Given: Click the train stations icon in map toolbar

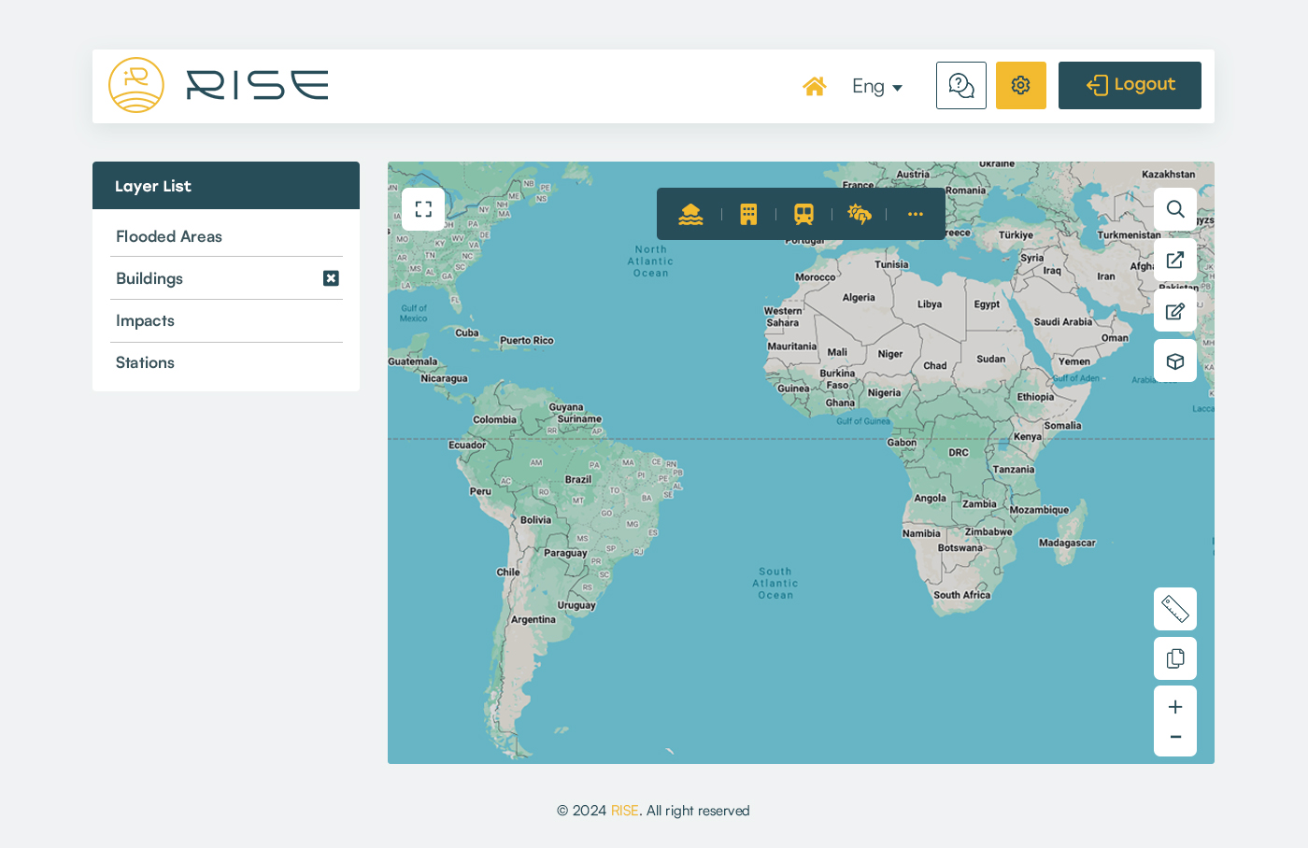Looking at the screenshot, I should (803, 214).
